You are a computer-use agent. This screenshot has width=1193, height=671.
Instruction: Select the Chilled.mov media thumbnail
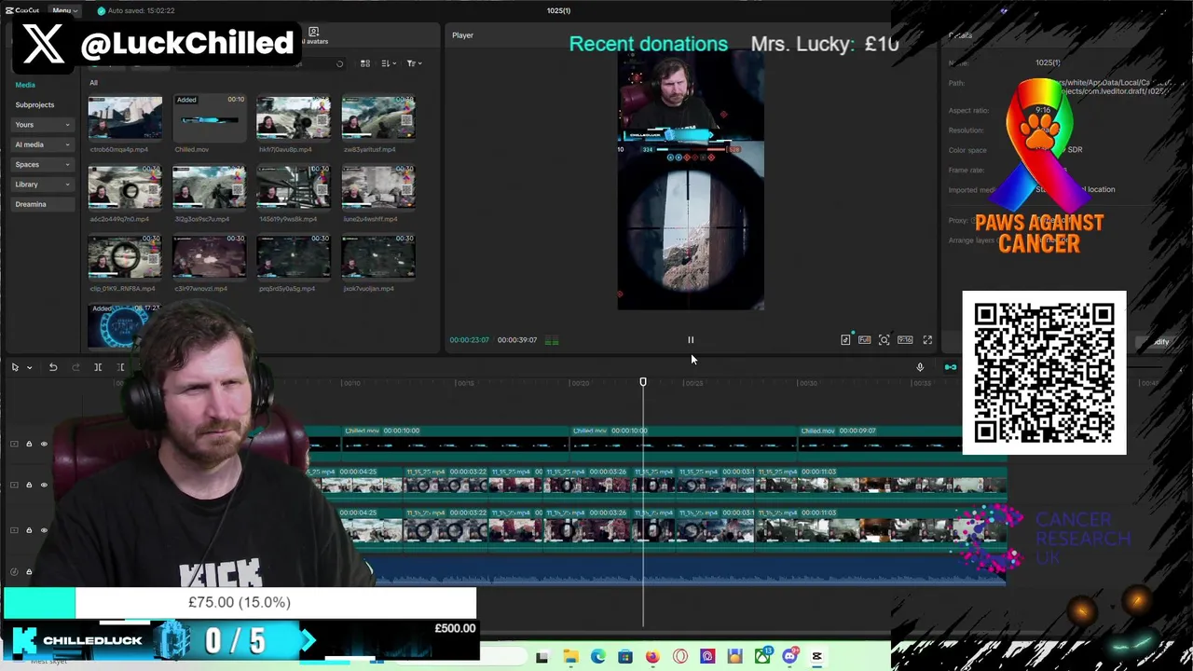209,117
